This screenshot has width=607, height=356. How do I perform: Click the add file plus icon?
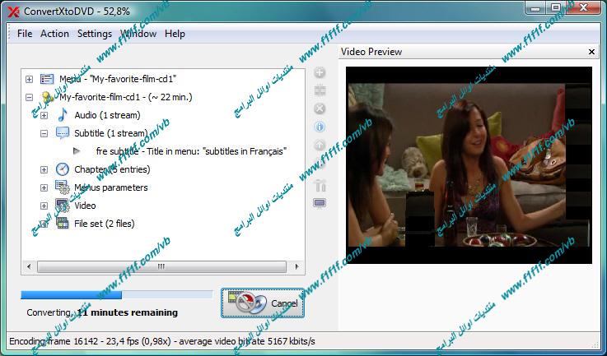click(x=320, y=73)
